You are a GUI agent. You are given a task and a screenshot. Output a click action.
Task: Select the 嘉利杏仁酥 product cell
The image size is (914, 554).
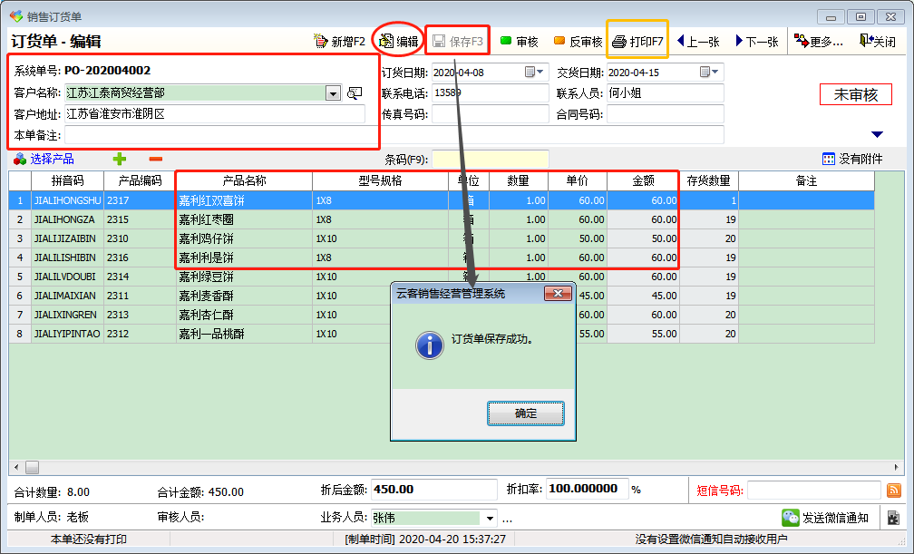[244, 315]
